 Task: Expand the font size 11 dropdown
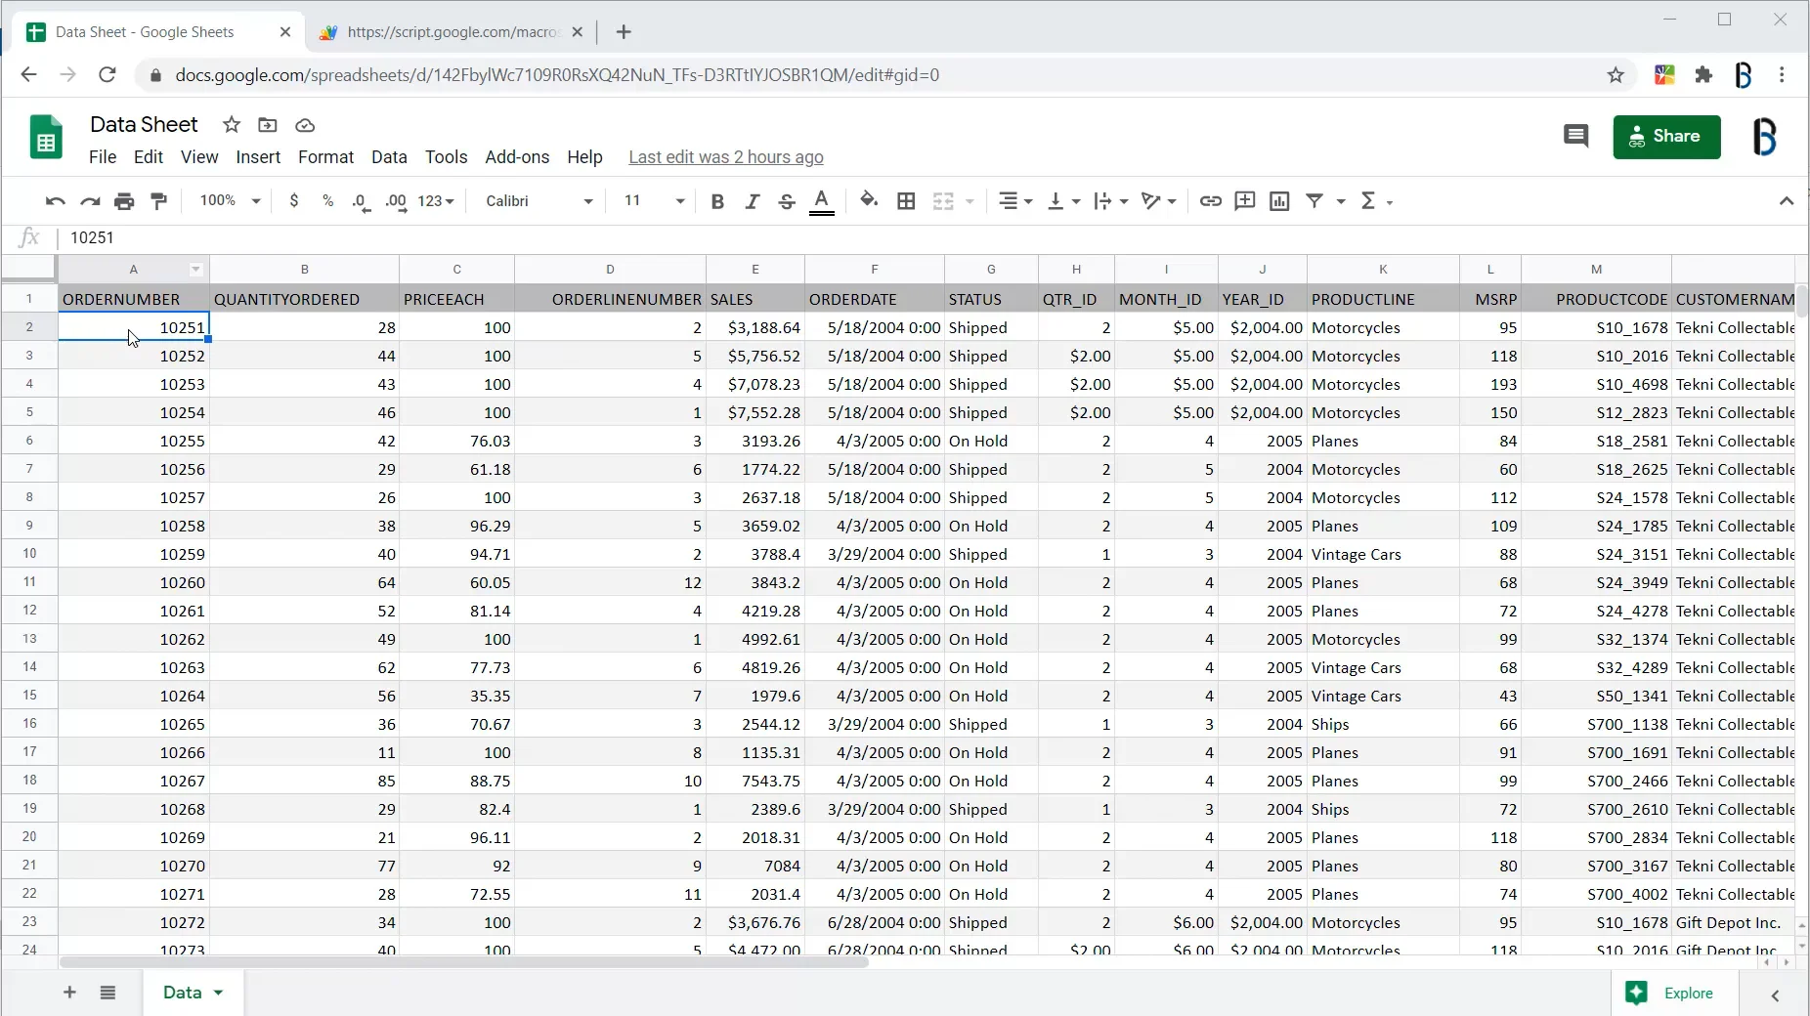654,201
